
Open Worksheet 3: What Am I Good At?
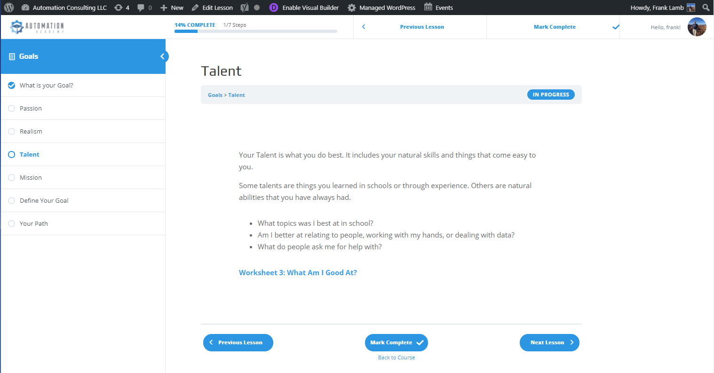tap(298, 272)
